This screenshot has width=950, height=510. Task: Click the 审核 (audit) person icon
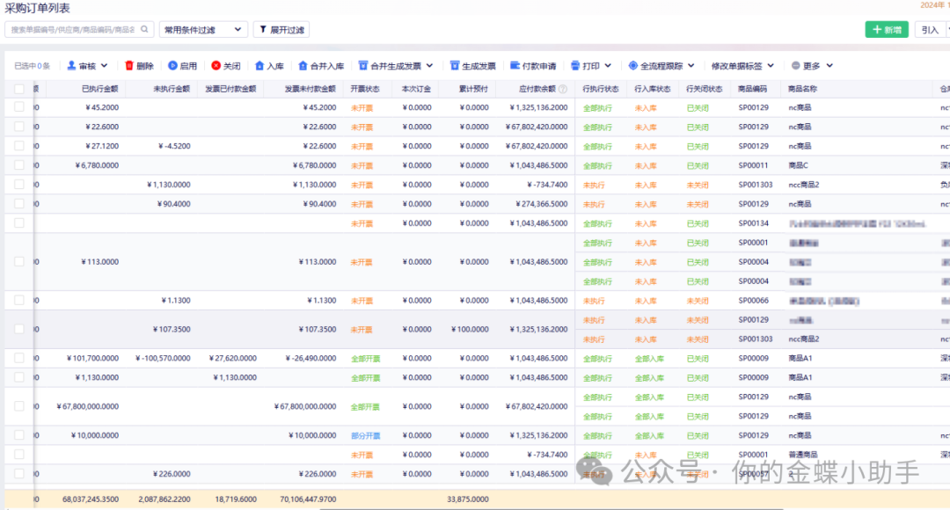[x=72, y=66]
